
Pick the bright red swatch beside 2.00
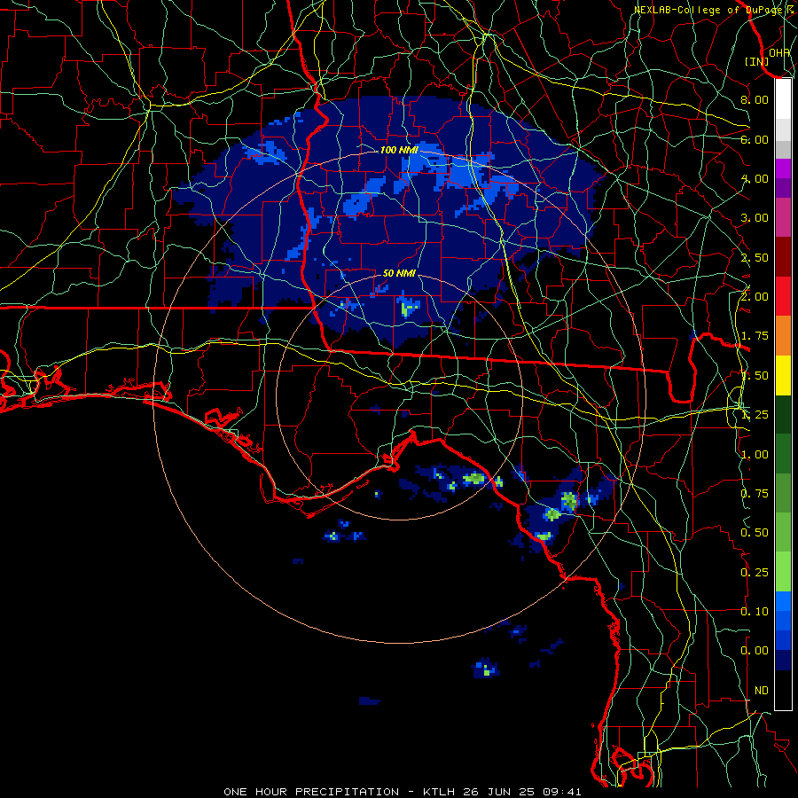(783, 296)
